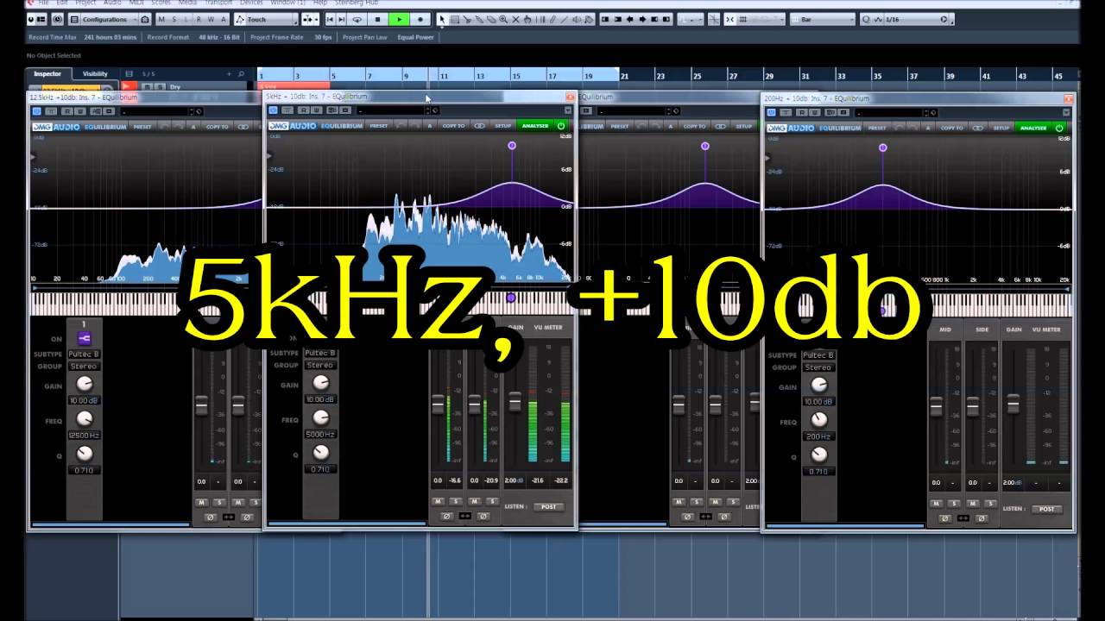Open the track search magnifier
This screenshot has width=1105, height=621.
pos(241,74)
